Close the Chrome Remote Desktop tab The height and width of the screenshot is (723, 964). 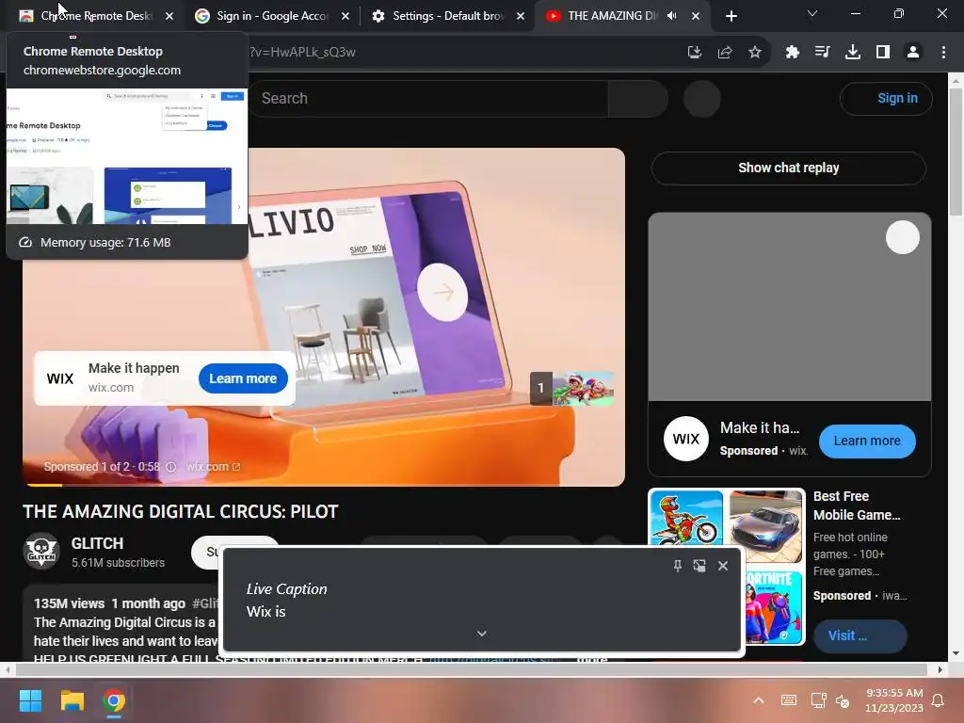[169, 16]
